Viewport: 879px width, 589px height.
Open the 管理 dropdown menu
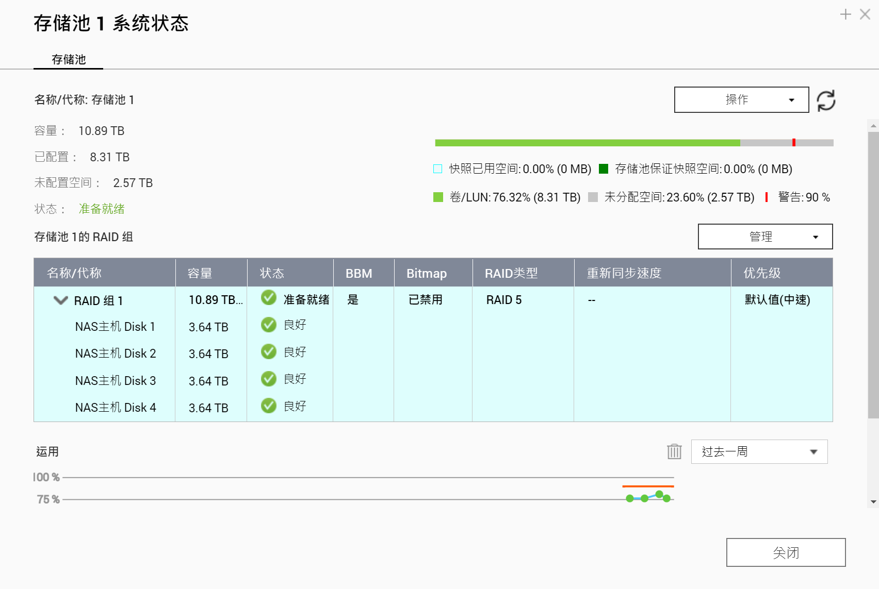[x=765, y=237]
